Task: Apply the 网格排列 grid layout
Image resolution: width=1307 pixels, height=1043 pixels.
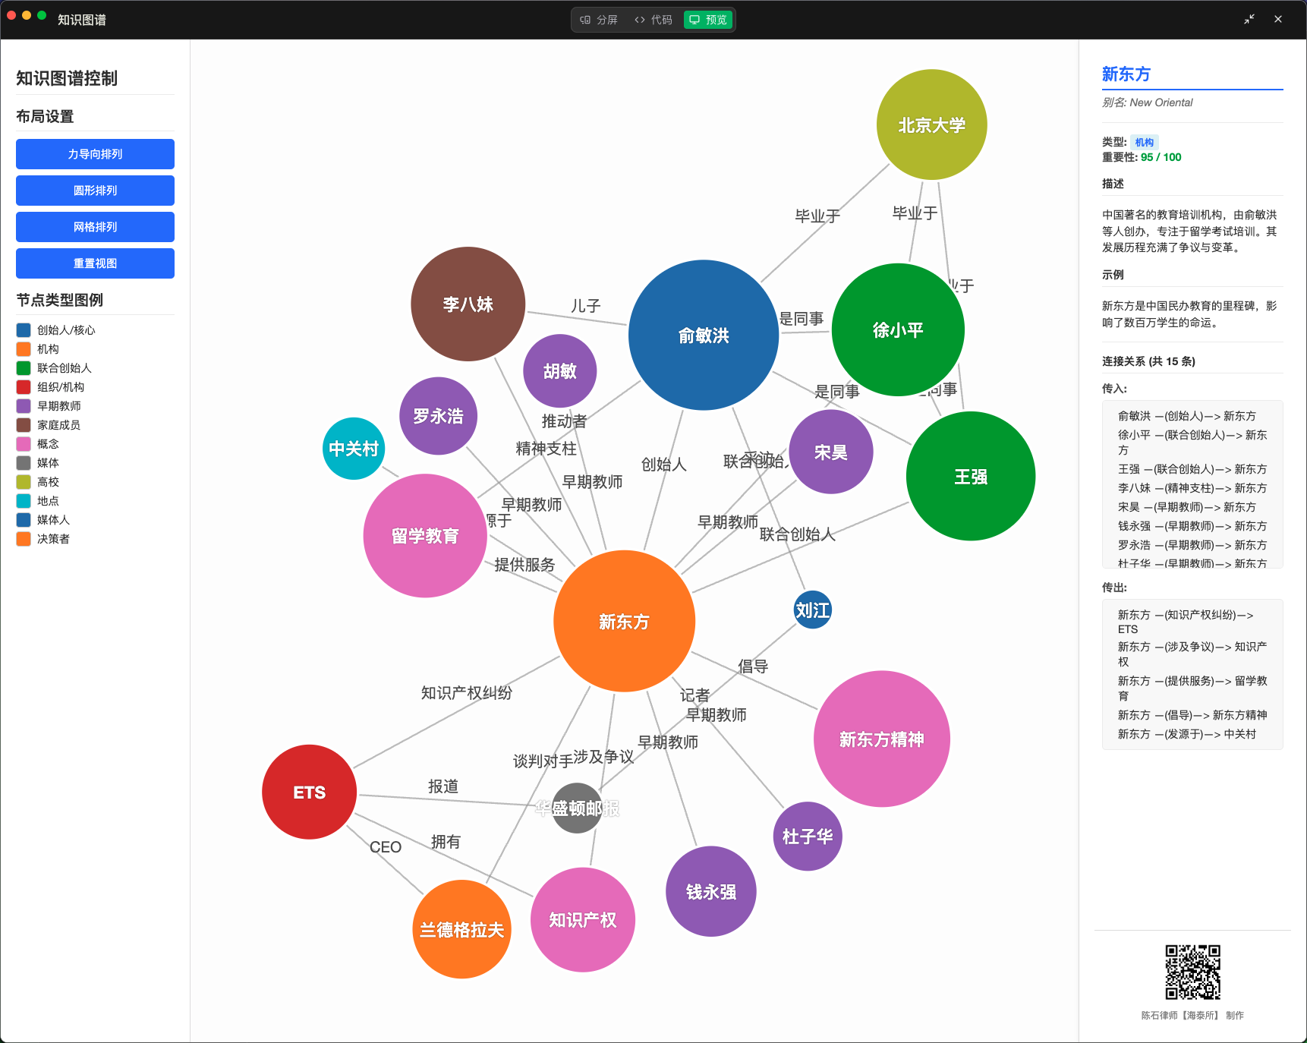Action: [x=95, y=227]
